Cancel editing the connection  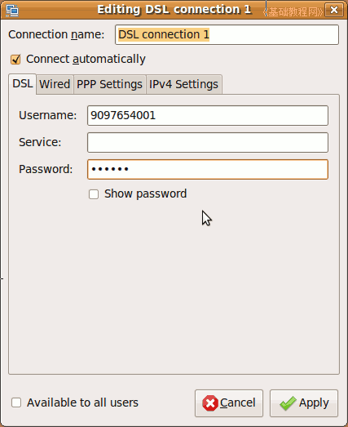point(229,403)
